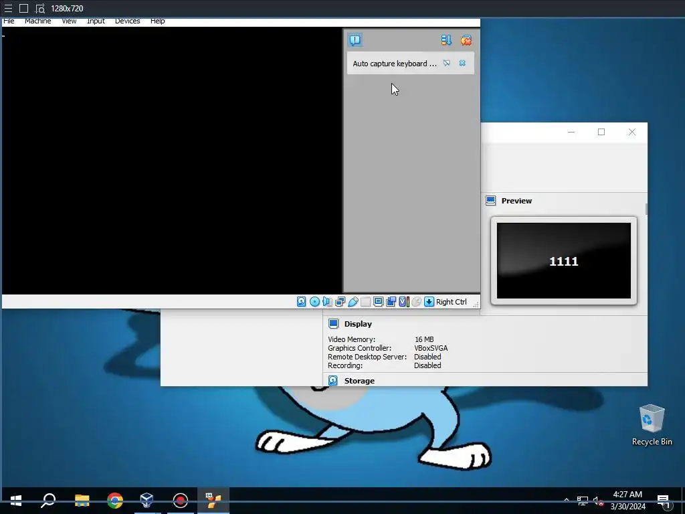This screenshot has height=514, width=685.
Task: Open File Explorer from the taskbar
Action: (82, 501)
